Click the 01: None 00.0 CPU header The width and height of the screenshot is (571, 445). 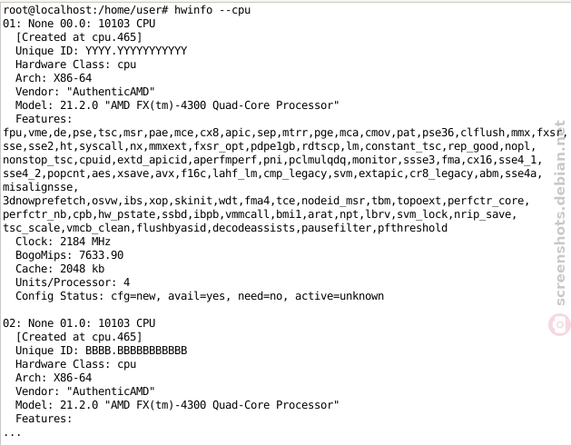click(79, 24)
